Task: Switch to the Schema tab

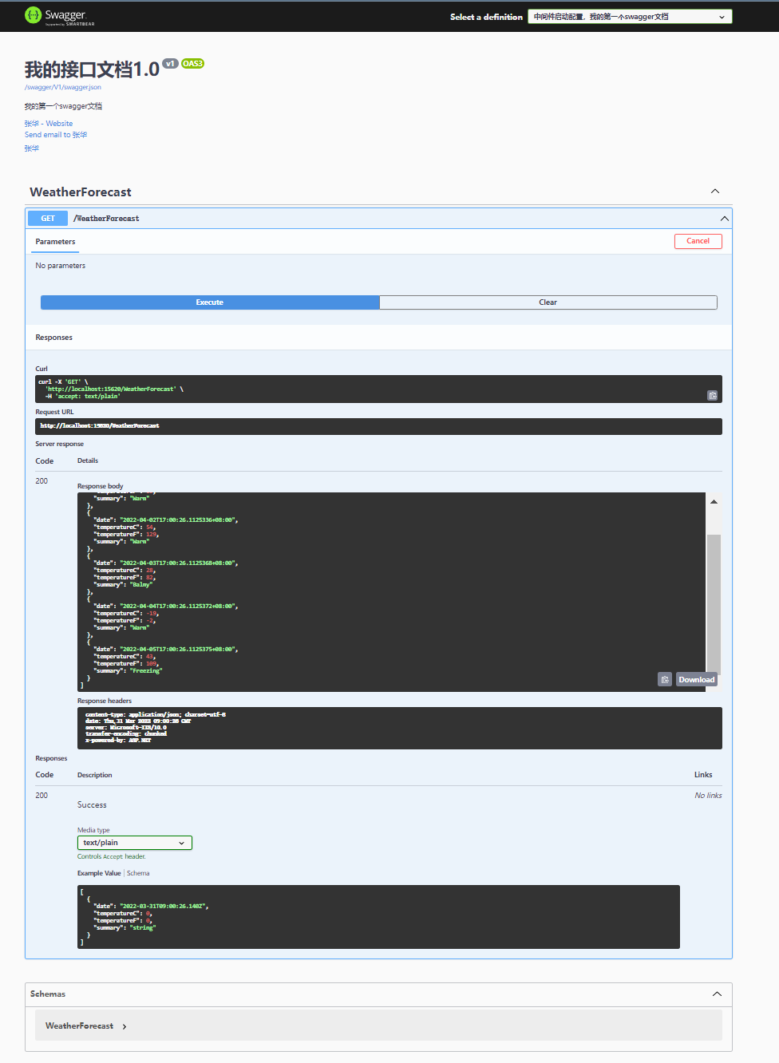Action: click(138, 873)
